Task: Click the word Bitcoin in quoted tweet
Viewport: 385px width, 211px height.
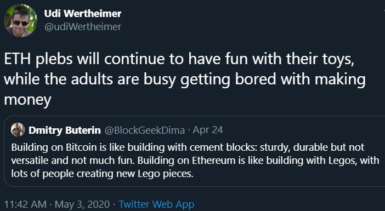Action: coord(81,147)
